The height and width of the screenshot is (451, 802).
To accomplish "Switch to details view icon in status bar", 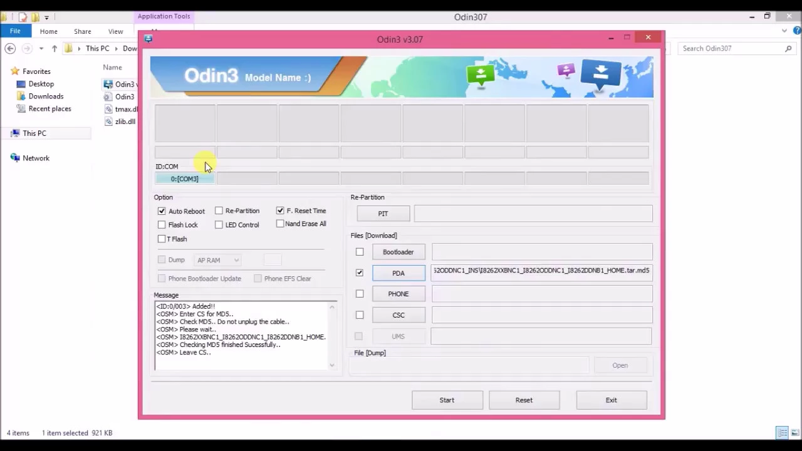I will coord(782,433).
